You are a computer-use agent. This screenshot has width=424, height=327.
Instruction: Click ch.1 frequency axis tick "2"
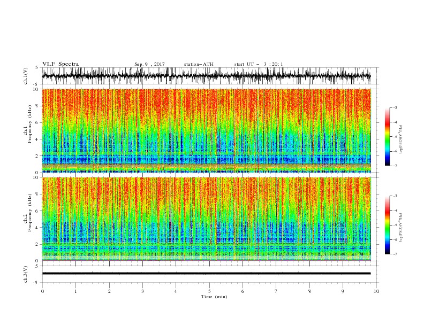click(37, 155)
